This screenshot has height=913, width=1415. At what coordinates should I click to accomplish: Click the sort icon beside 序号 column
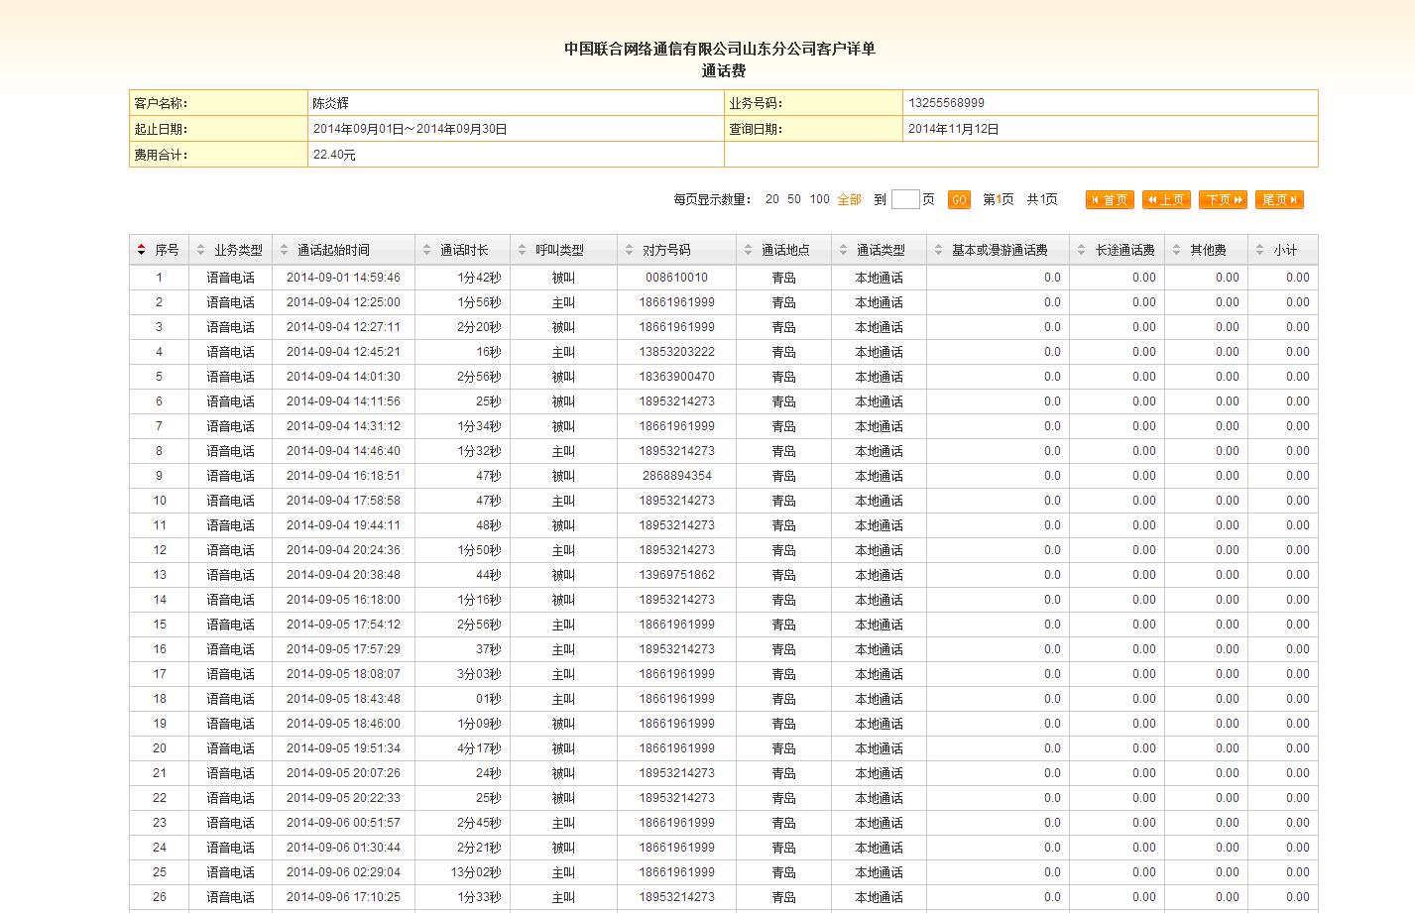(142, 251)
